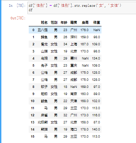Image resolution: width=136 pixels, height=143 pixels.
Task: Select the name cell 乌鸦
Action: click(44, 58)
